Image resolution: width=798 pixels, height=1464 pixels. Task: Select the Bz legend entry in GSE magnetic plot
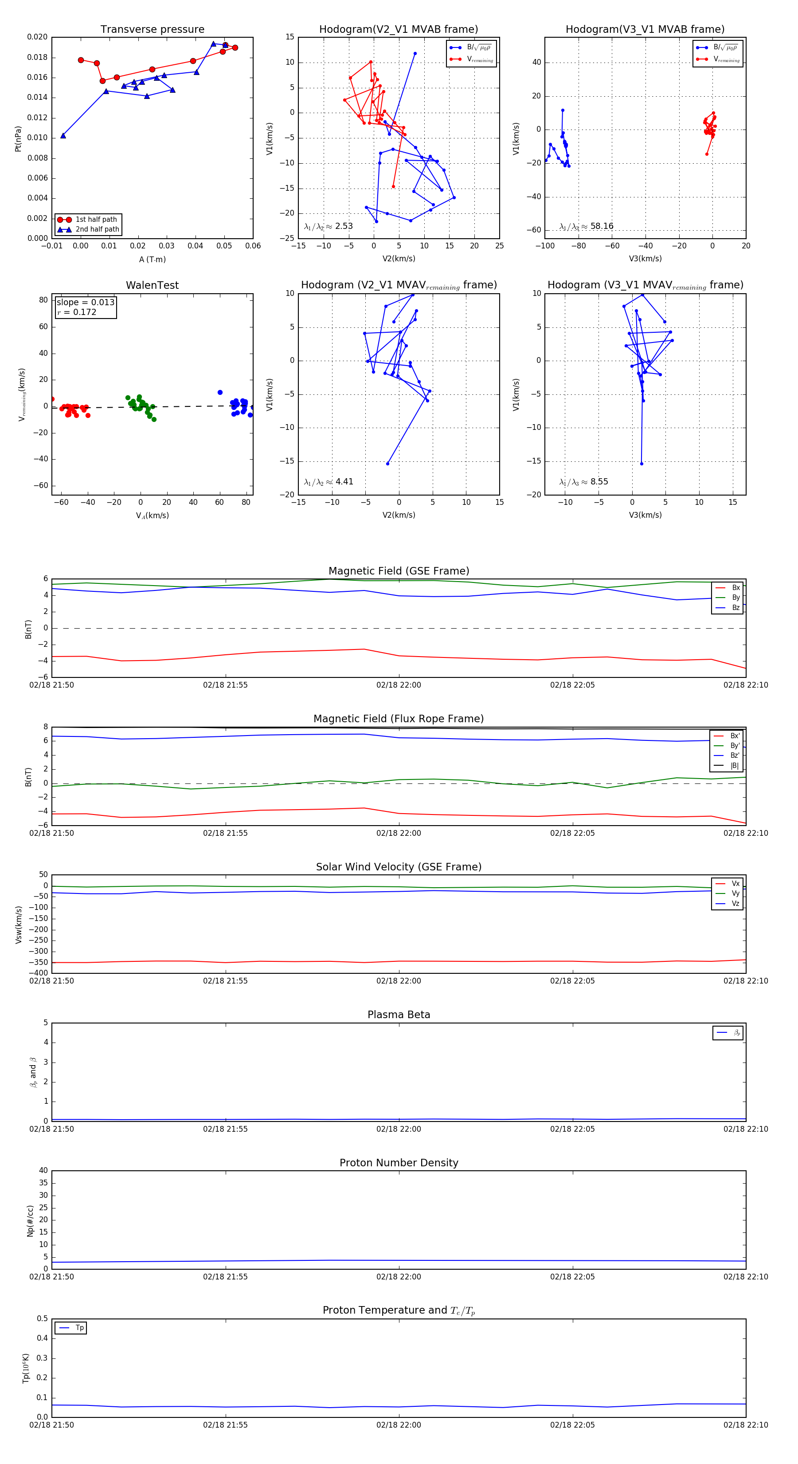pyautogui.click(x=728, y=607)
